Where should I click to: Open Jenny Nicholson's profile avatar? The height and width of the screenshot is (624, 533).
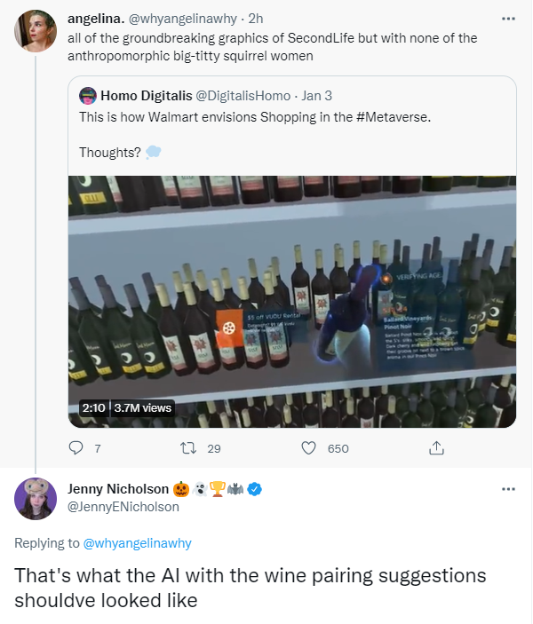tap(36, 499)
